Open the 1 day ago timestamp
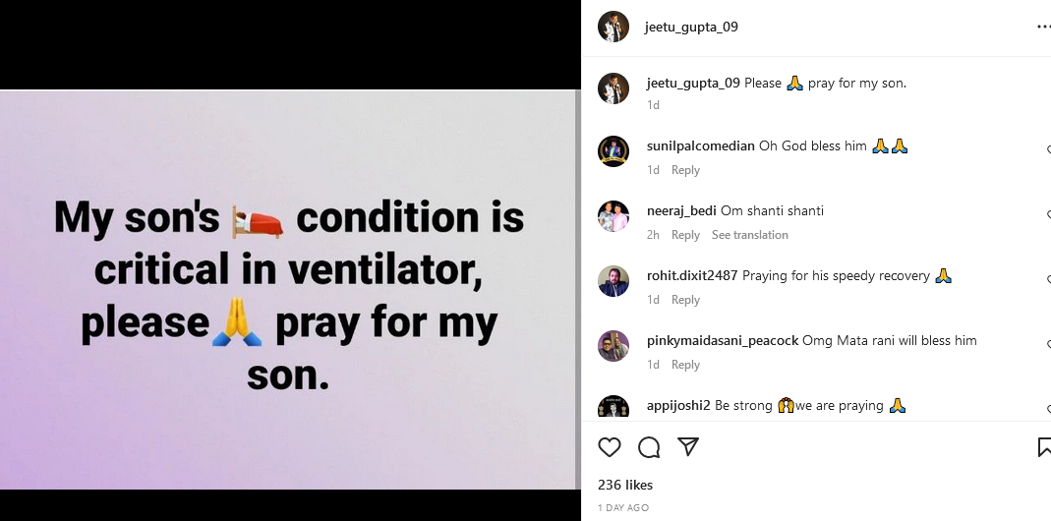This screenshot has height=521, width=1051. click(623, 508)
